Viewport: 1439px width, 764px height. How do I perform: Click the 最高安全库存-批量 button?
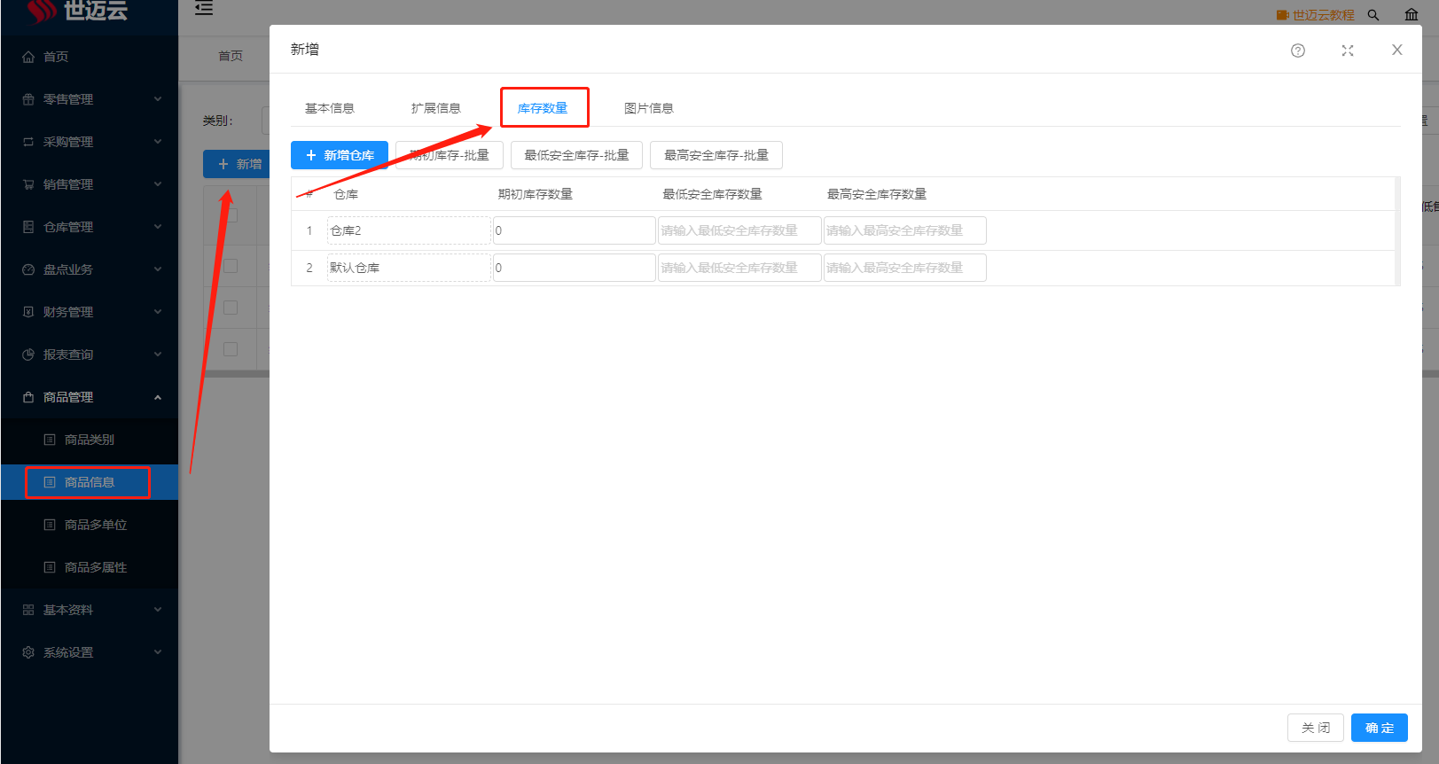coord(716,155)
